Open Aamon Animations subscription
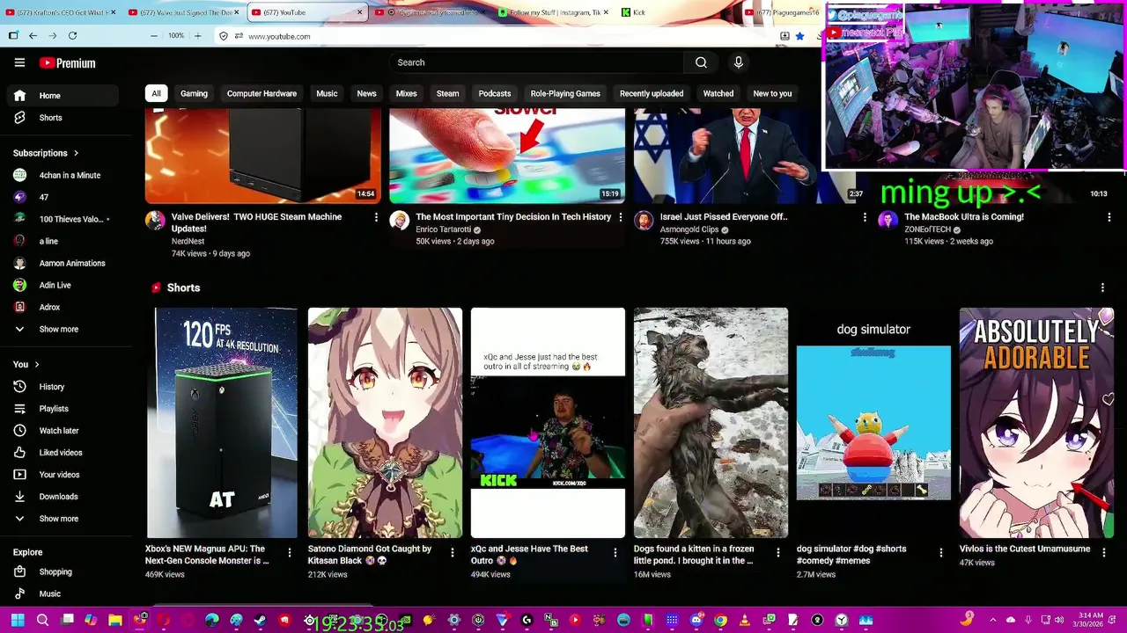 pos(62,263)
